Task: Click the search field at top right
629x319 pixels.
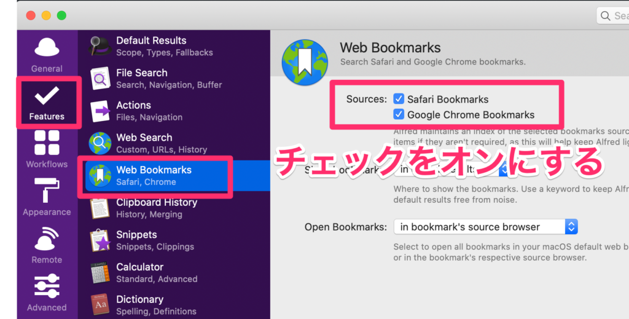Action: click(614, 15)
